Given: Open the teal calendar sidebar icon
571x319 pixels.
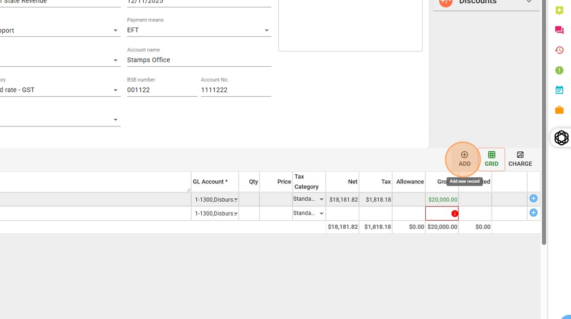Looking at the screenshot, I should click(559, 90).
